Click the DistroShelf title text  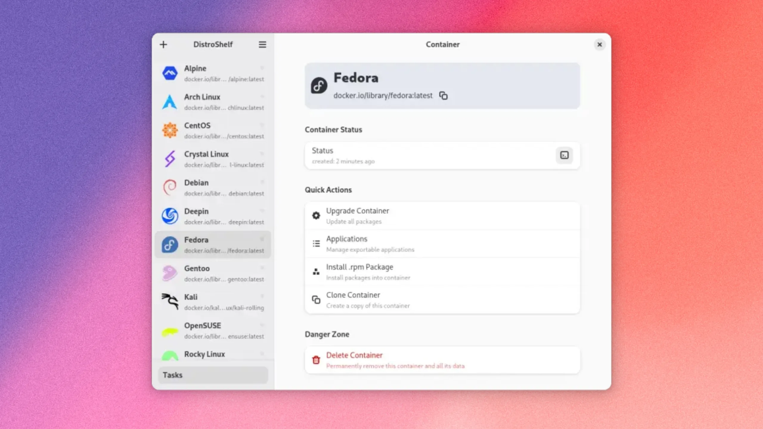point(213,45)
